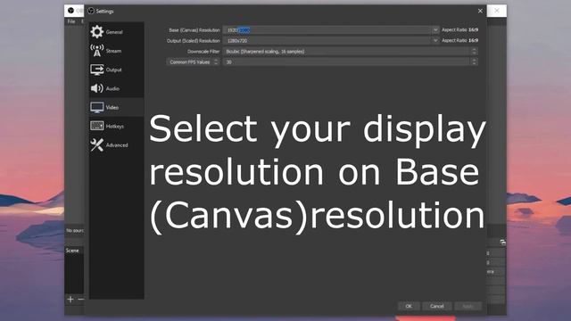Viewport: 571px width, 321px height.
Task: Open the General settings gear icon
Action: click(x=97, y=32)
